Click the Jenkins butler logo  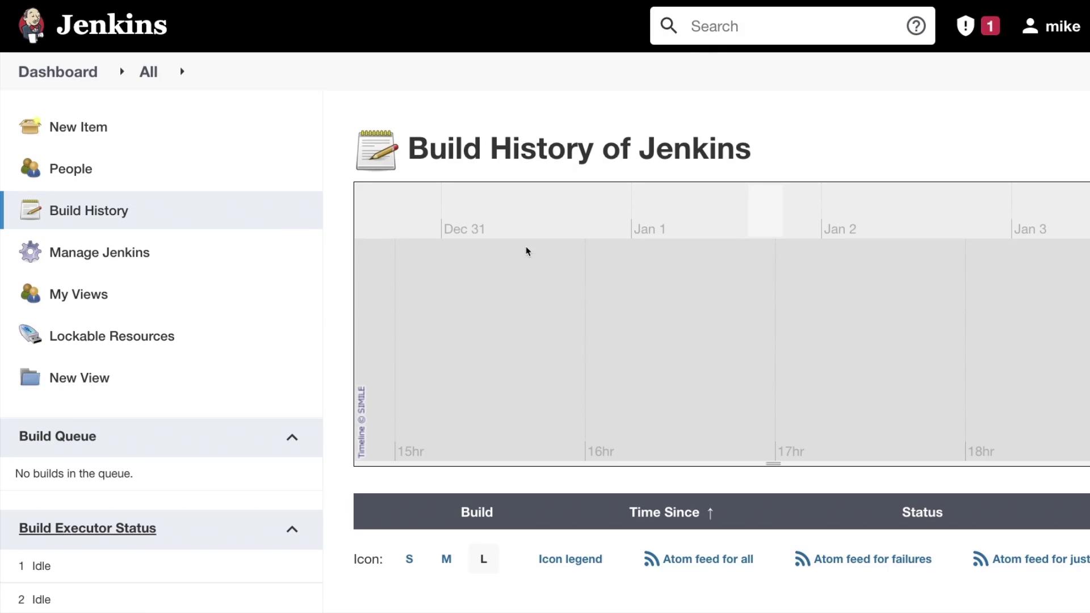pyautogui.click(x=31, y=26)
